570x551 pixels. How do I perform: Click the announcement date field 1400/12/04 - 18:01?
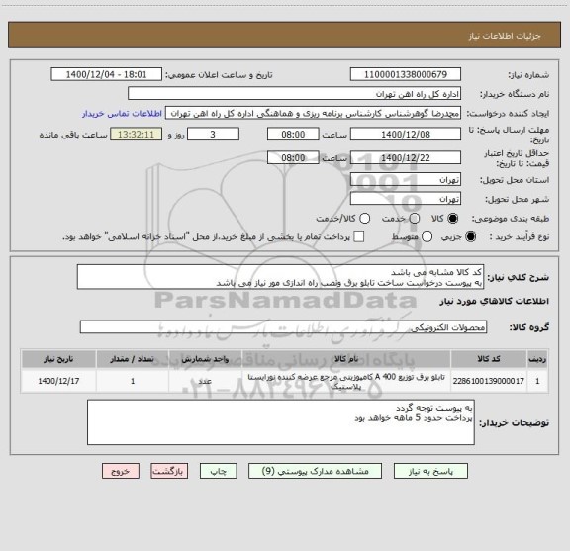coord(106,74)
